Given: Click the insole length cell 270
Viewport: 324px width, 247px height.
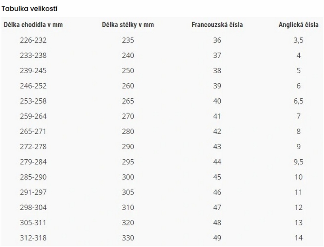Looking at the screenshot, I should click(x=128, y=116).
